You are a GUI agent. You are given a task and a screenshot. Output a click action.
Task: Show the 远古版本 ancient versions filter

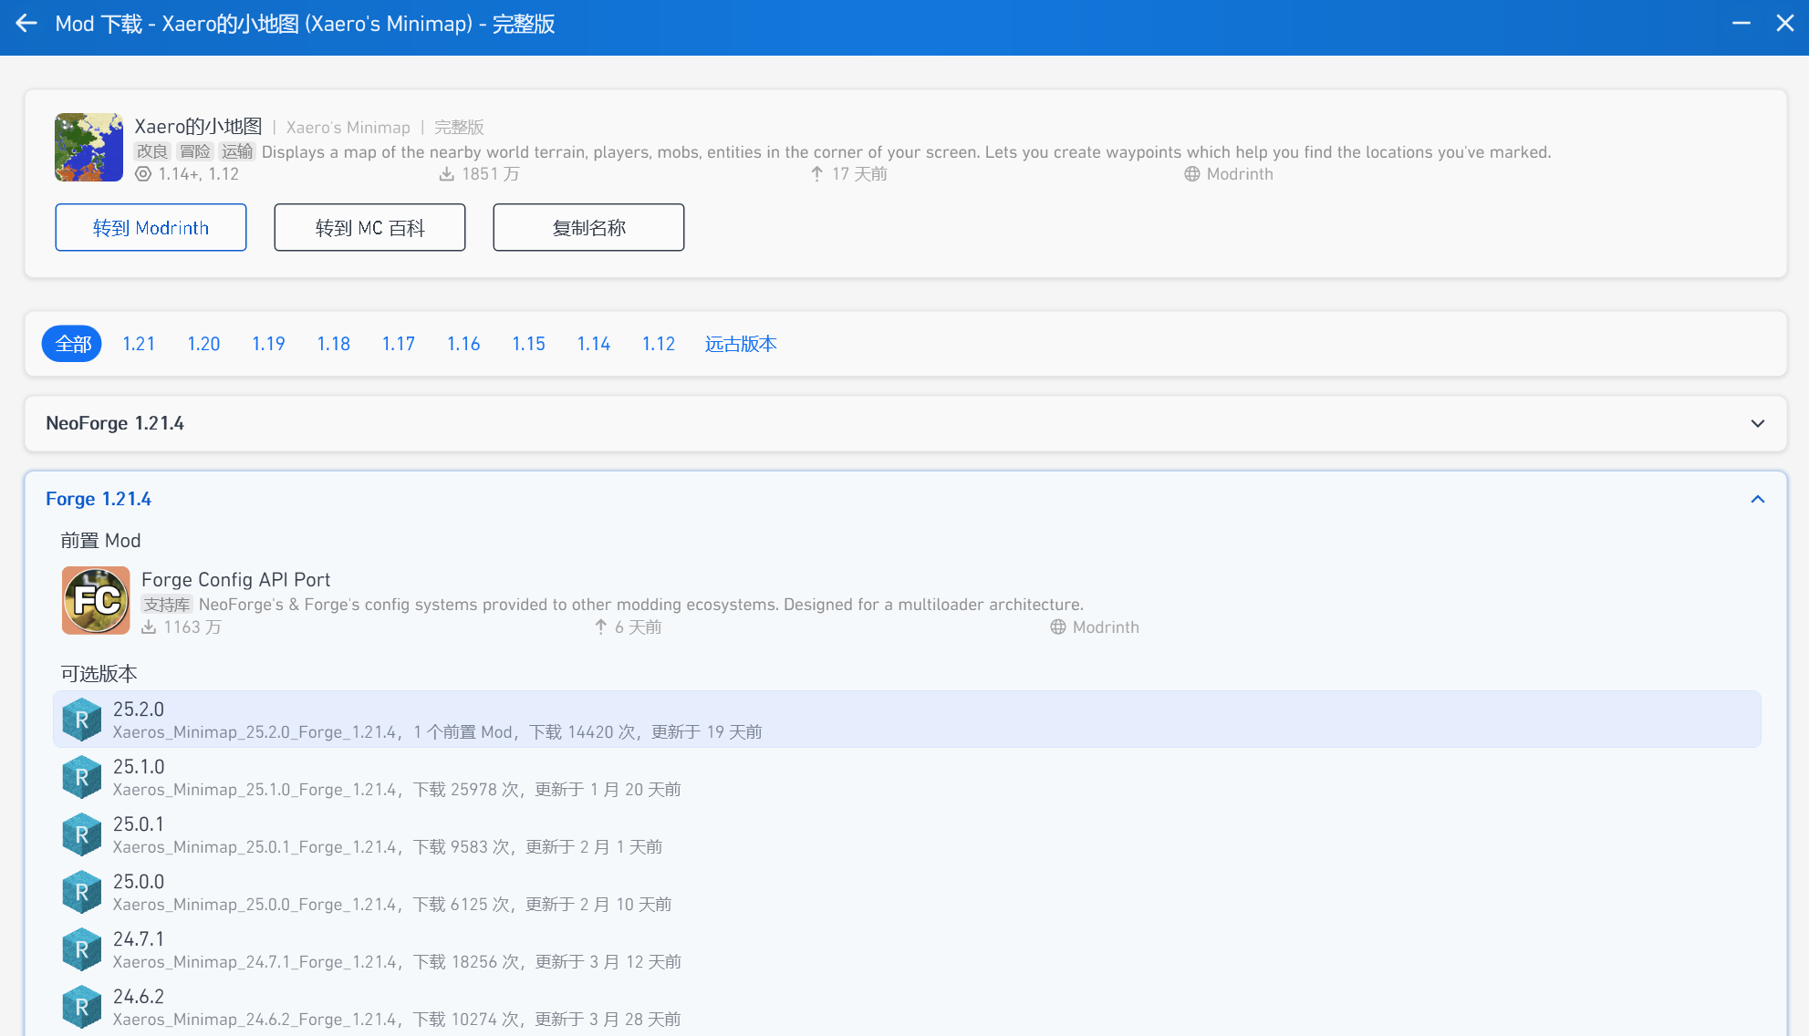[x=741, y=344]
